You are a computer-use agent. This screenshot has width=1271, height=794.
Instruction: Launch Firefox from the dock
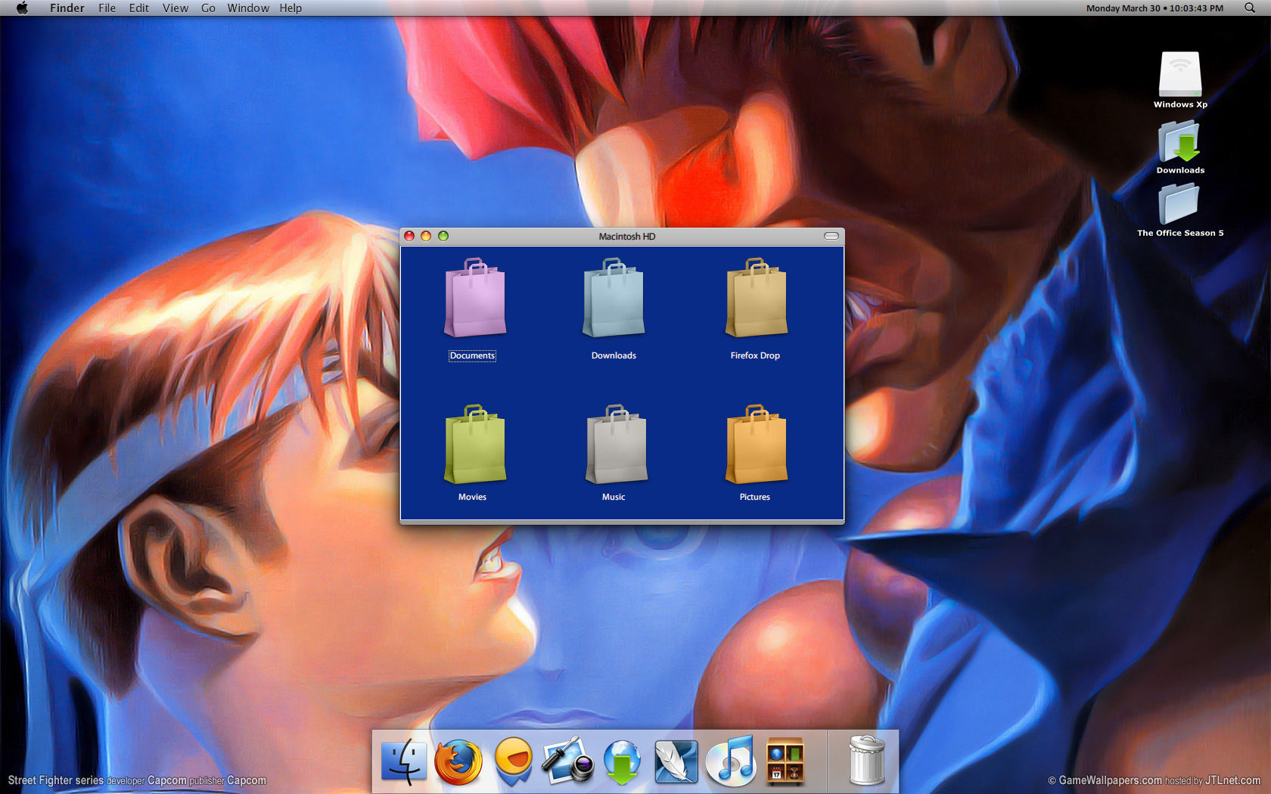tap(458, 761)
